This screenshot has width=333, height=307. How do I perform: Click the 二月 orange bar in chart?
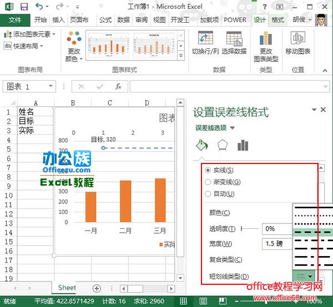(x=125, y=201)
